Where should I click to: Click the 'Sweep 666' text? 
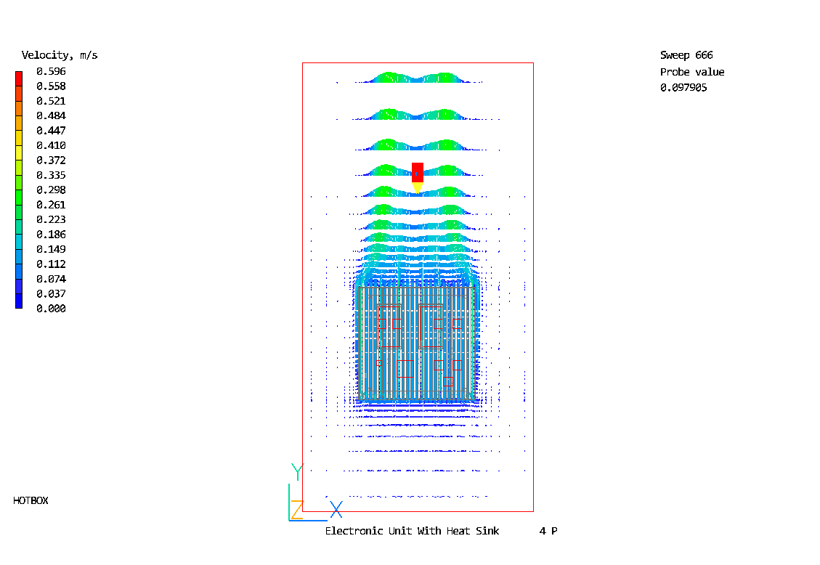pyautogui.click(x=686, y=55)
